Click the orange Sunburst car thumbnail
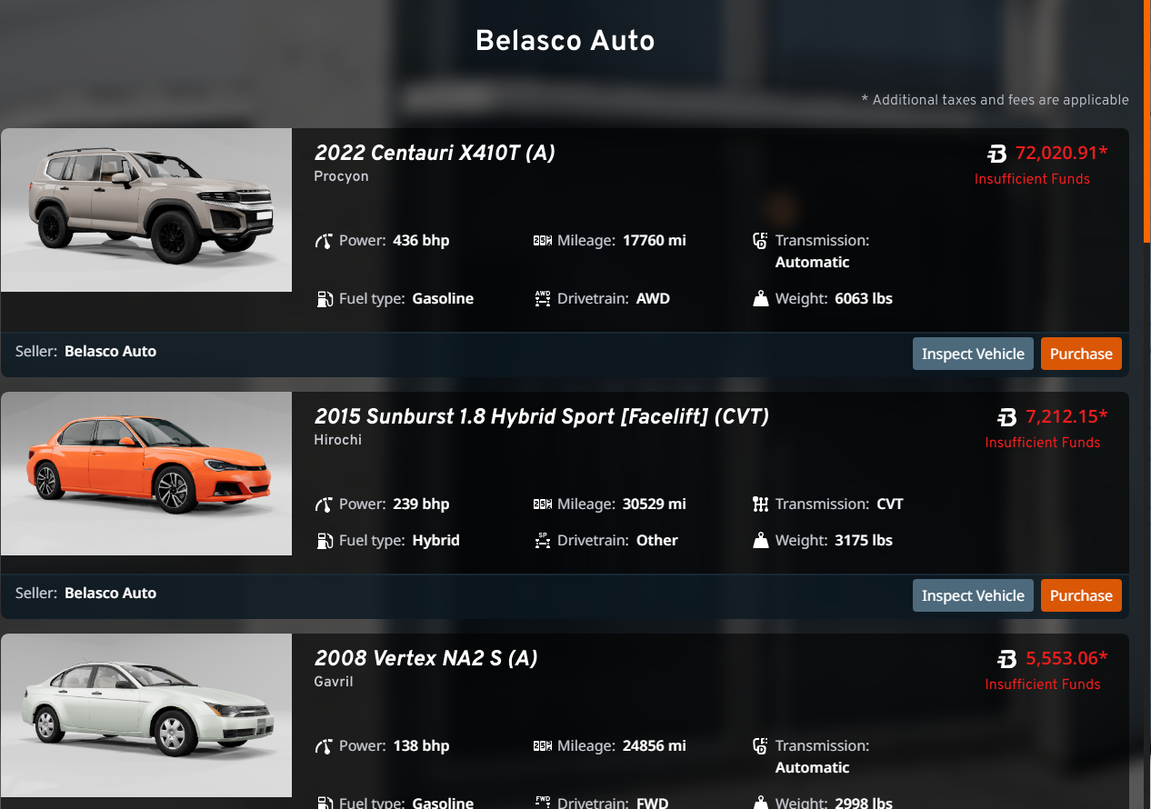 [x=146, y=474]
